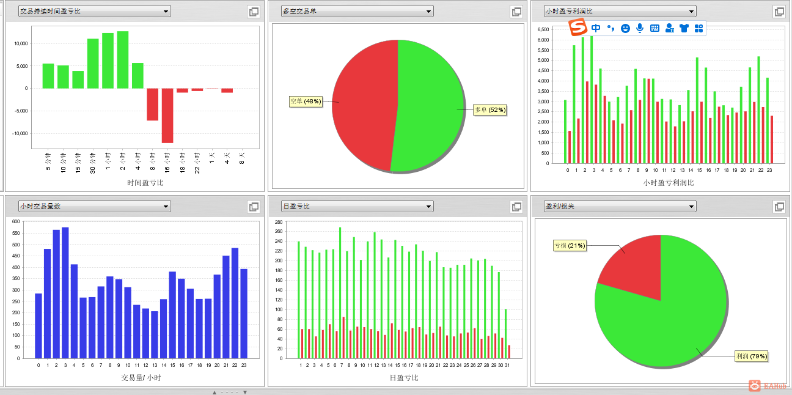
Task: Click the 利润 (79%) pie label
Action: click(x=752, y=356)
